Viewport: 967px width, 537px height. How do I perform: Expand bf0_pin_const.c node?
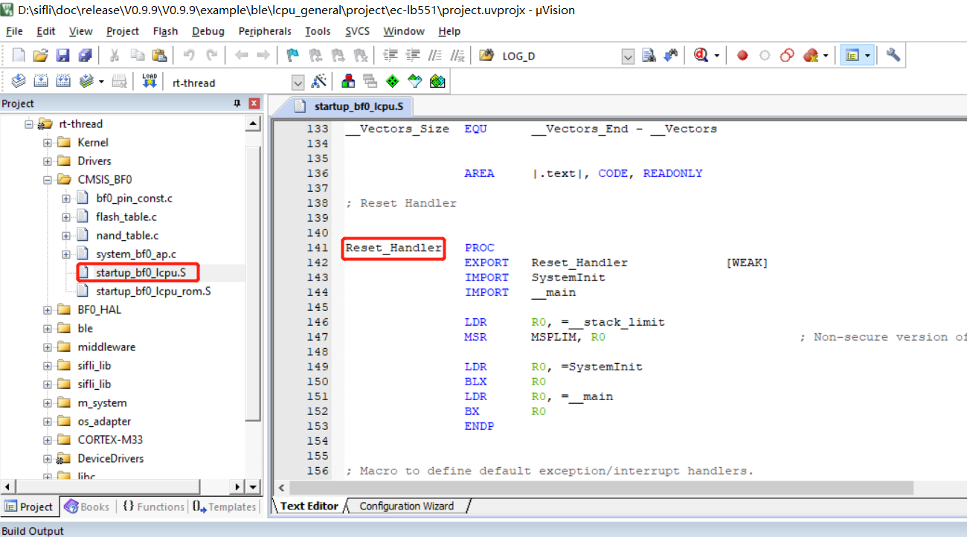point(66,198)
